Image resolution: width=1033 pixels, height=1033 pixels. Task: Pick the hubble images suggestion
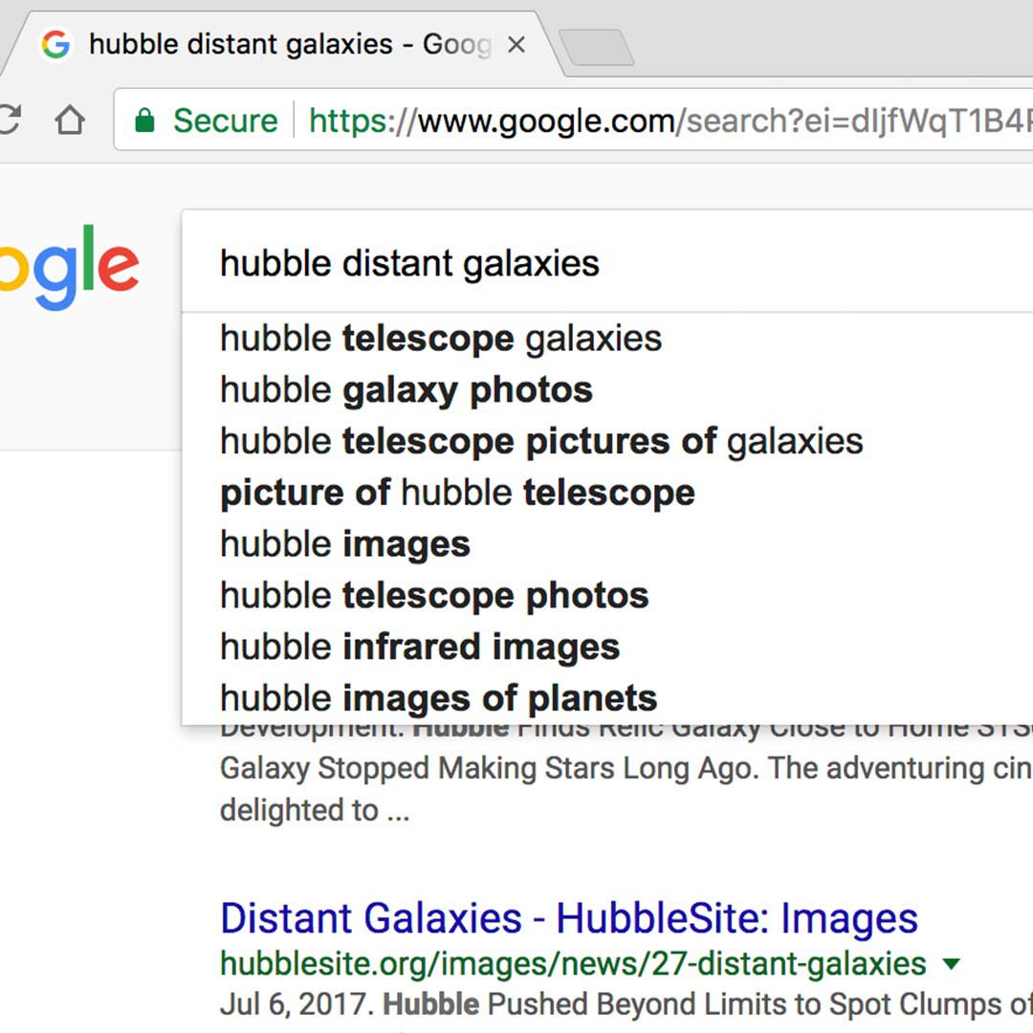(x=345, y=545)
